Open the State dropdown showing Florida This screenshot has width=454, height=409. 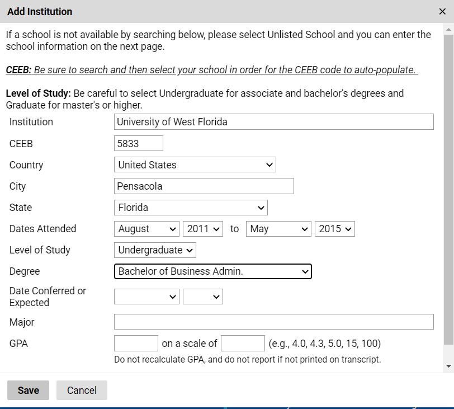tap(191, 208)
